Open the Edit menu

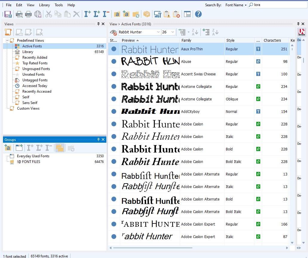tap(19, 5)
